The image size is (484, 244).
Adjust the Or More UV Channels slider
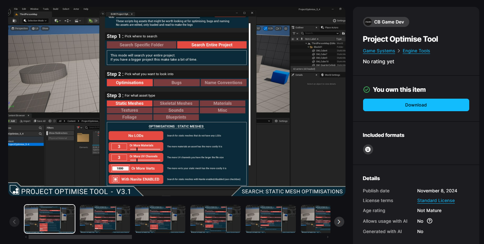coord(145,160)
